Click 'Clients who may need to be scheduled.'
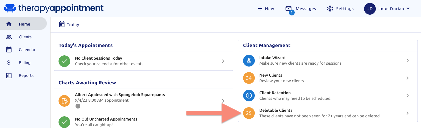The height and width of the screenshot is (128, 421). (x=295, y=98)
